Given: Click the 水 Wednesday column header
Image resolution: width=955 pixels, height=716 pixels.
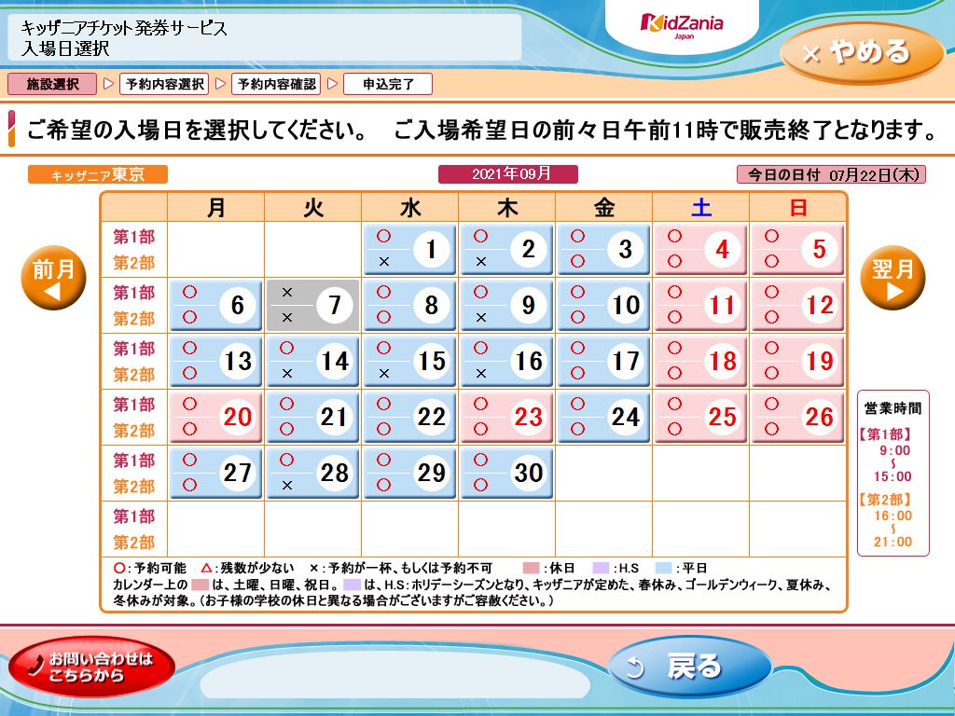Looking at the screenshot, I should point(410,208).
